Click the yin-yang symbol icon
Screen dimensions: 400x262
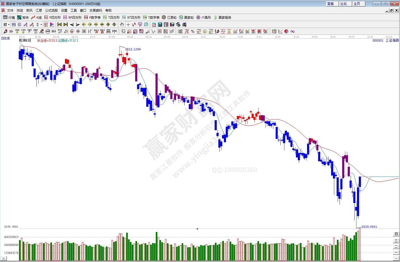pyautogui.click(x=286, y=31)
